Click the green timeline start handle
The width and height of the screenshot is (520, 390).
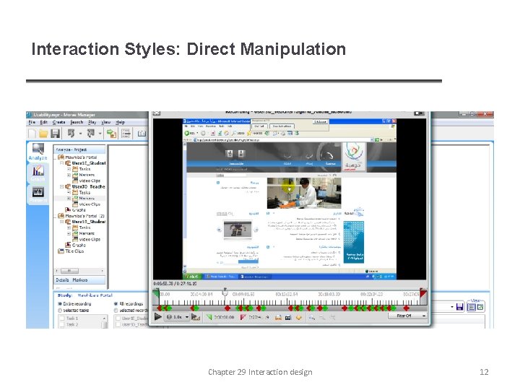point(156,297)
